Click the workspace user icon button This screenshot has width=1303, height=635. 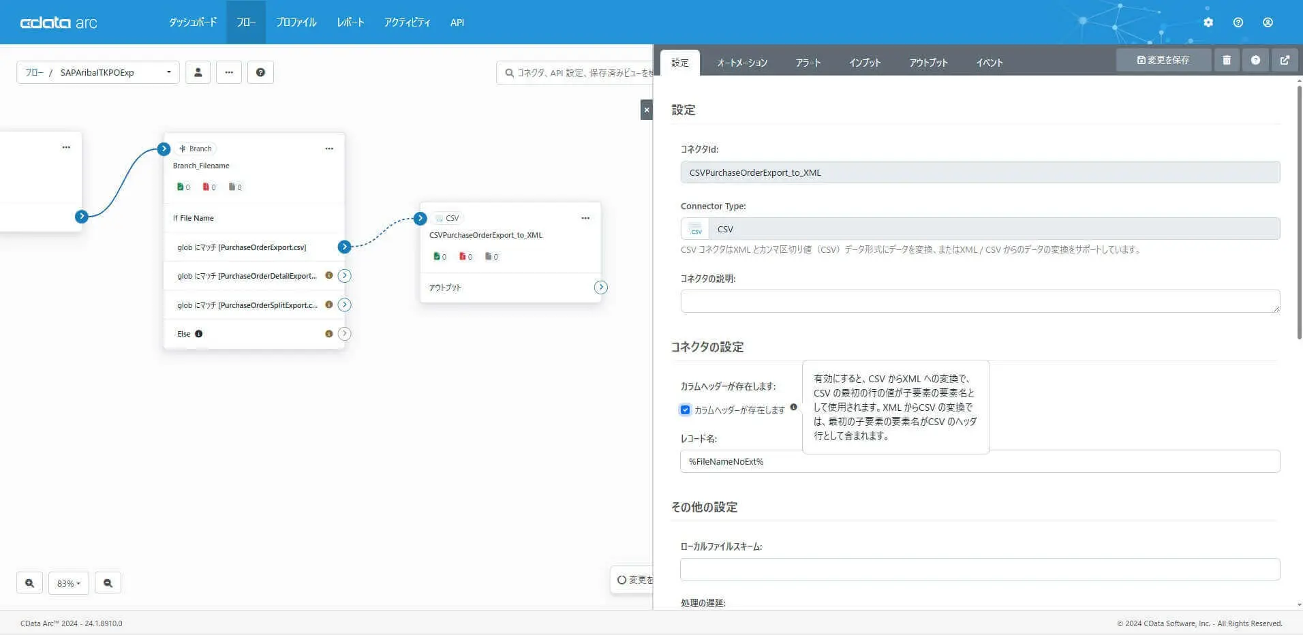[x=198, y=72]
